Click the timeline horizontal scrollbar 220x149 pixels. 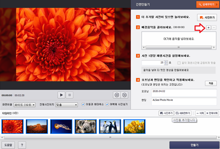coord(110,137)
